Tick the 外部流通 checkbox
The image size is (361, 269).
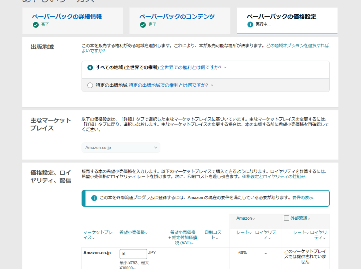coord(286,218)
